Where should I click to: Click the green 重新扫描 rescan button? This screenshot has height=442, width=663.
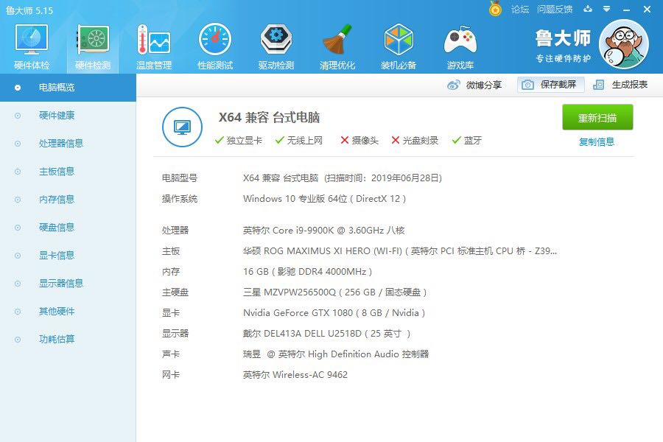click(597, 117)
